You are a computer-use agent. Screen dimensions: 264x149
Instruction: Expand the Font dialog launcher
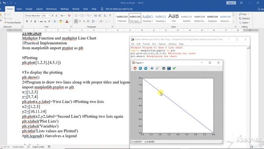pyautogui.click(x=71, y=27)
